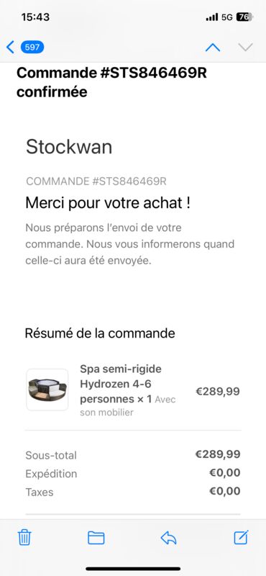Tap the home indicator bar at bottom
266x576 pixels.
133,569
